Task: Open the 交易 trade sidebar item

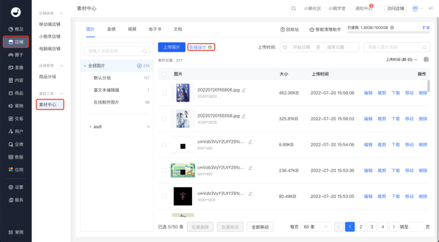Action: pos(16,119)
